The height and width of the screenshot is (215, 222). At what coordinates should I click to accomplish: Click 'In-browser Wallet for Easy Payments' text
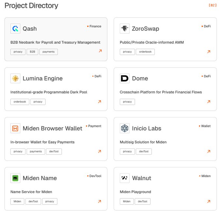tap(42, 142)
